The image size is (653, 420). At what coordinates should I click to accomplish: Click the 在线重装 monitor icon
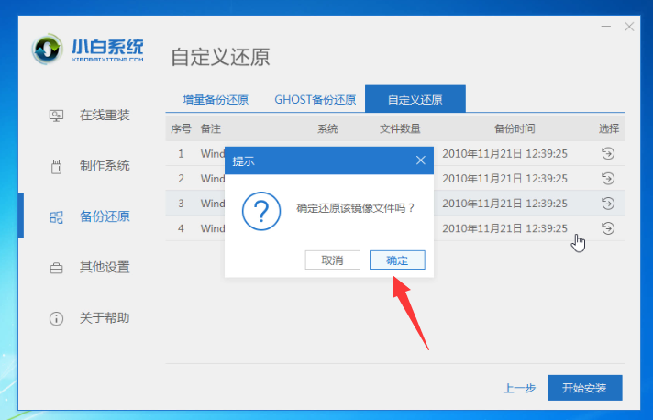pyautogui.click(x=56, y=116)
